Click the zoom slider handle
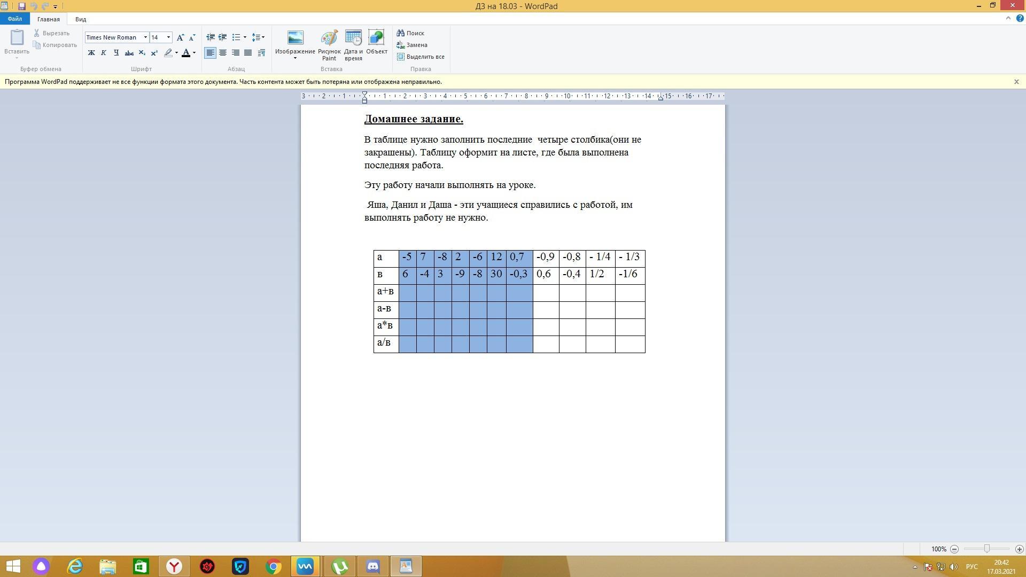Viewport: 1026px width, 577px height. [986, 549]
